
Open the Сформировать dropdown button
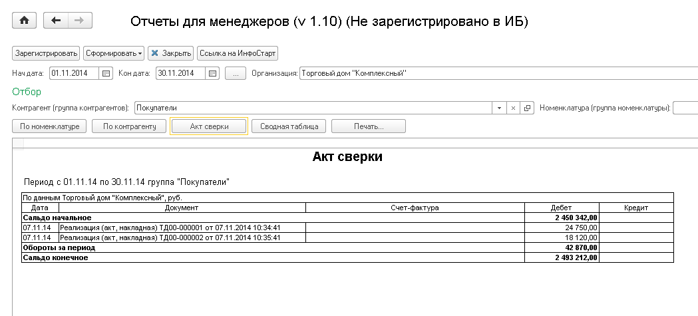tap(114, 53)
